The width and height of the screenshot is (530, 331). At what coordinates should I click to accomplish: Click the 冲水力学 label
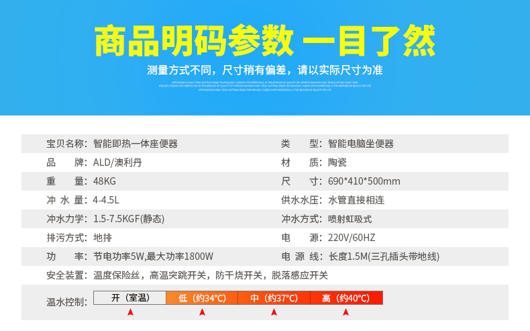pos(66,219)
